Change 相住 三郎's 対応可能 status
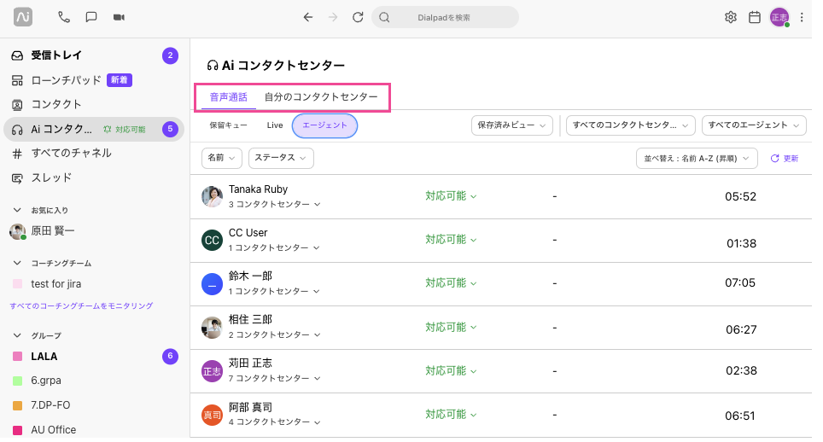 451,327
